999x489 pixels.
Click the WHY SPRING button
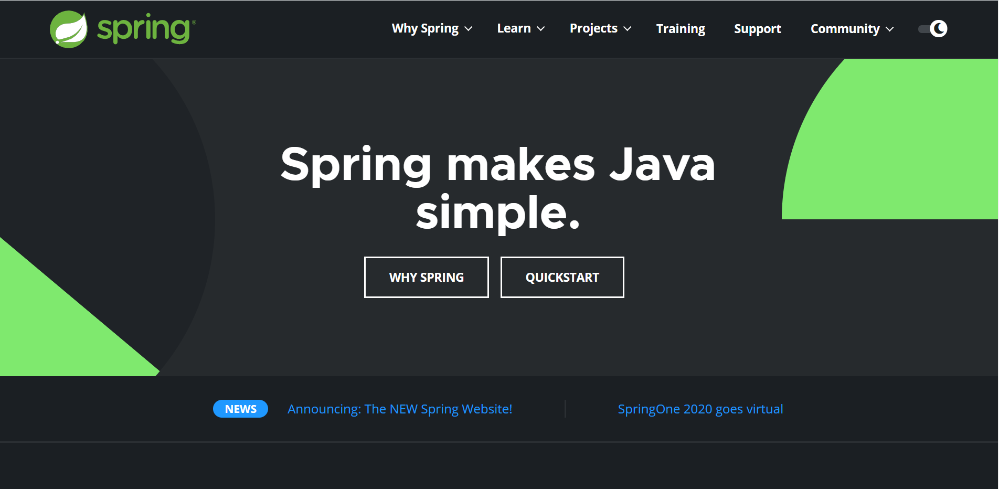point(426,277)
